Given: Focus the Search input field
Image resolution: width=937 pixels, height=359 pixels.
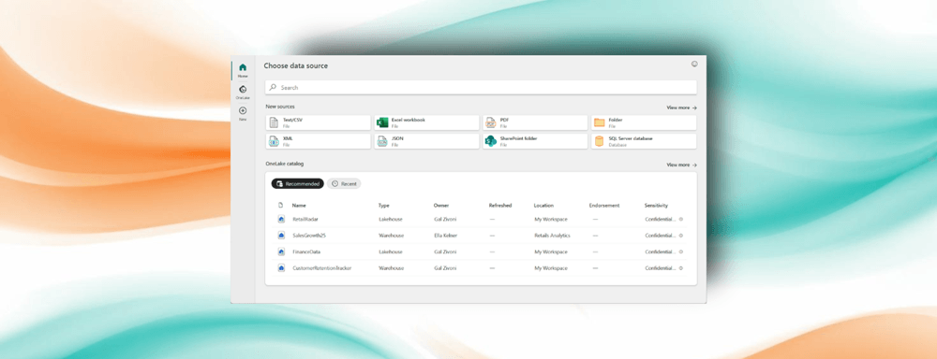Looking at the screenshot, I should (481, 87).
